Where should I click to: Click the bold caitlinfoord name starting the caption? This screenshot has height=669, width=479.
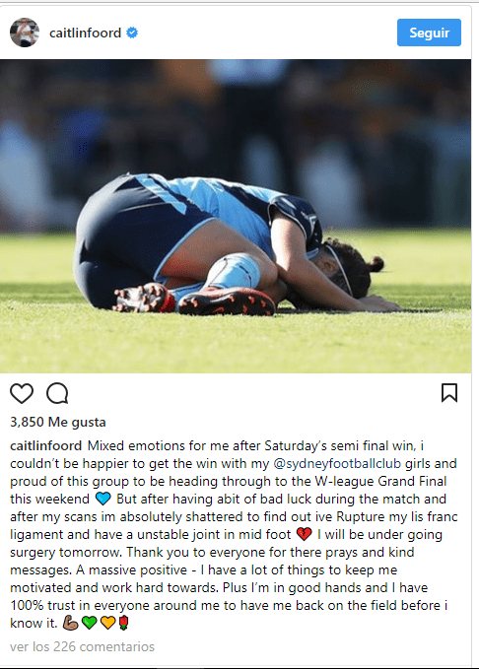click(45, 446)
